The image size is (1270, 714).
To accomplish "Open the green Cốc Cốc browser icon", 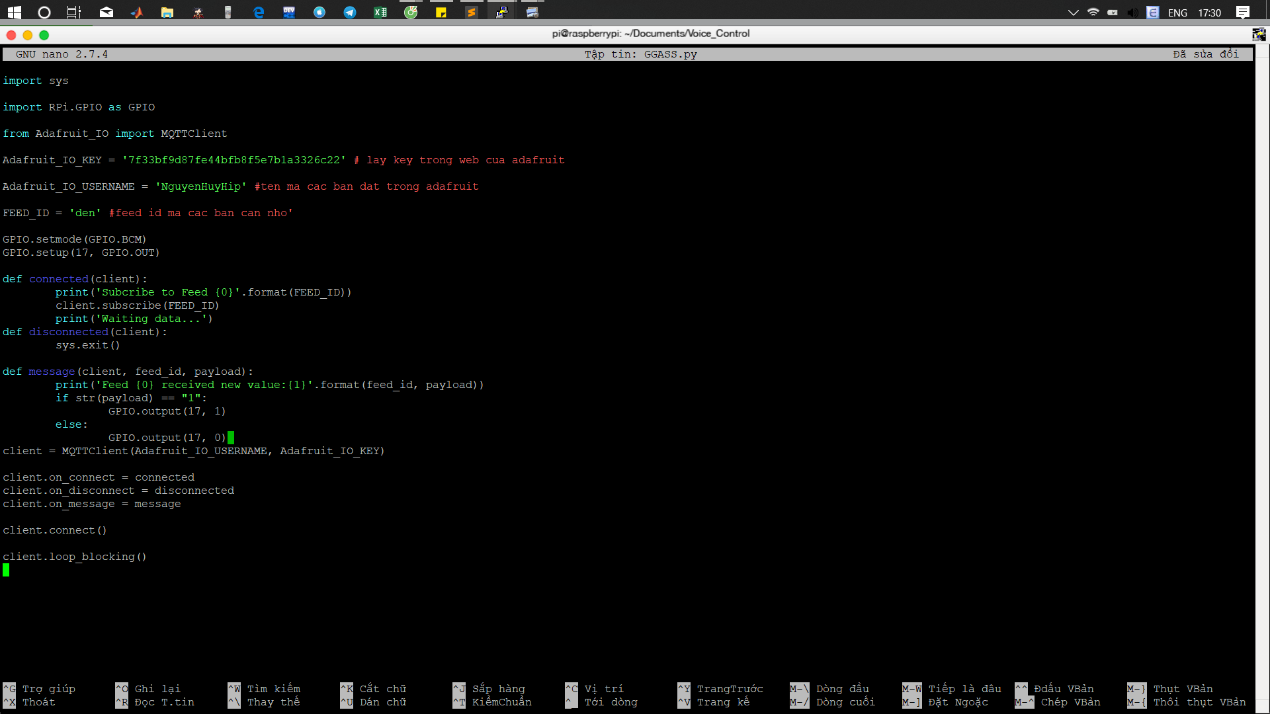I will pos(411,12).
